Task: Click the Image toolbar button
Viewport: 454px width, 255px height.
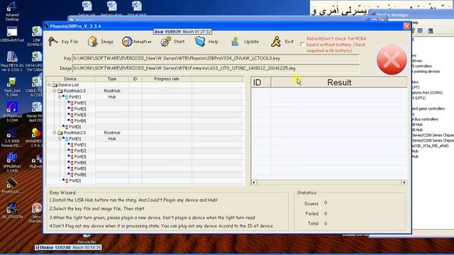Action: [x=100, y=42]
